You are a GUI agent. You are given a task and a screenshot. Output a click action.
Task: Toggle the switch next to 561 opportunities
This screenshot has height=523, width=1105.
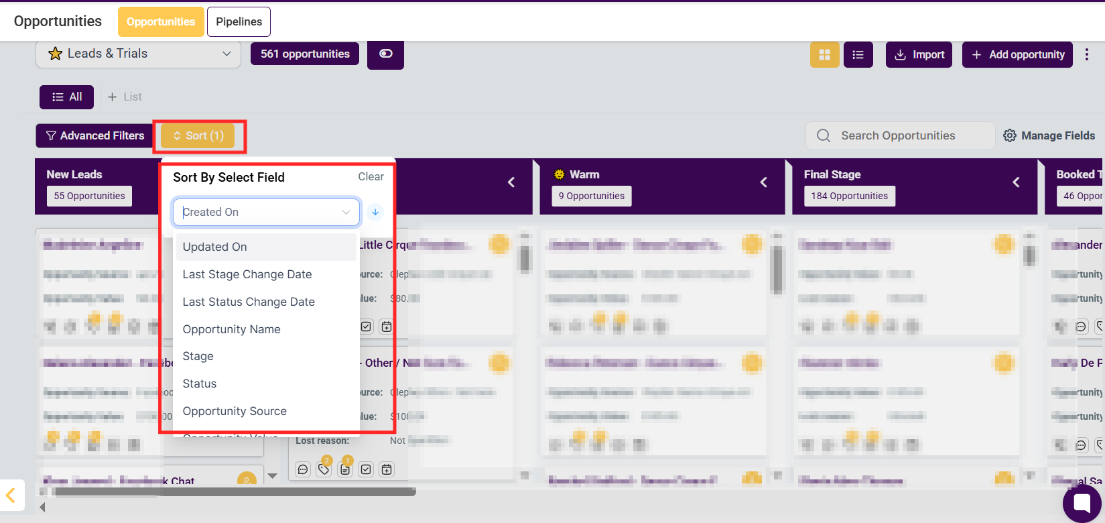click(x=385, y=54)
